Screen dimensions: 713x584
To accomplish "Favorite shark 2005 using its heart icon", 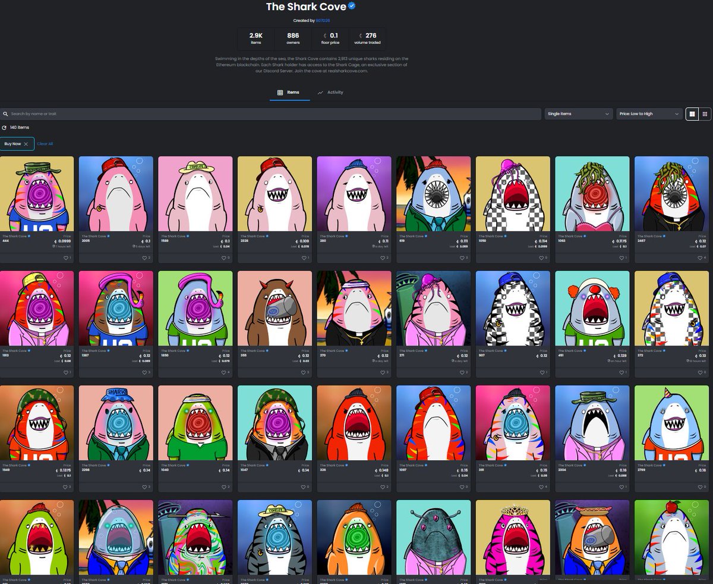I will [143, 258].
